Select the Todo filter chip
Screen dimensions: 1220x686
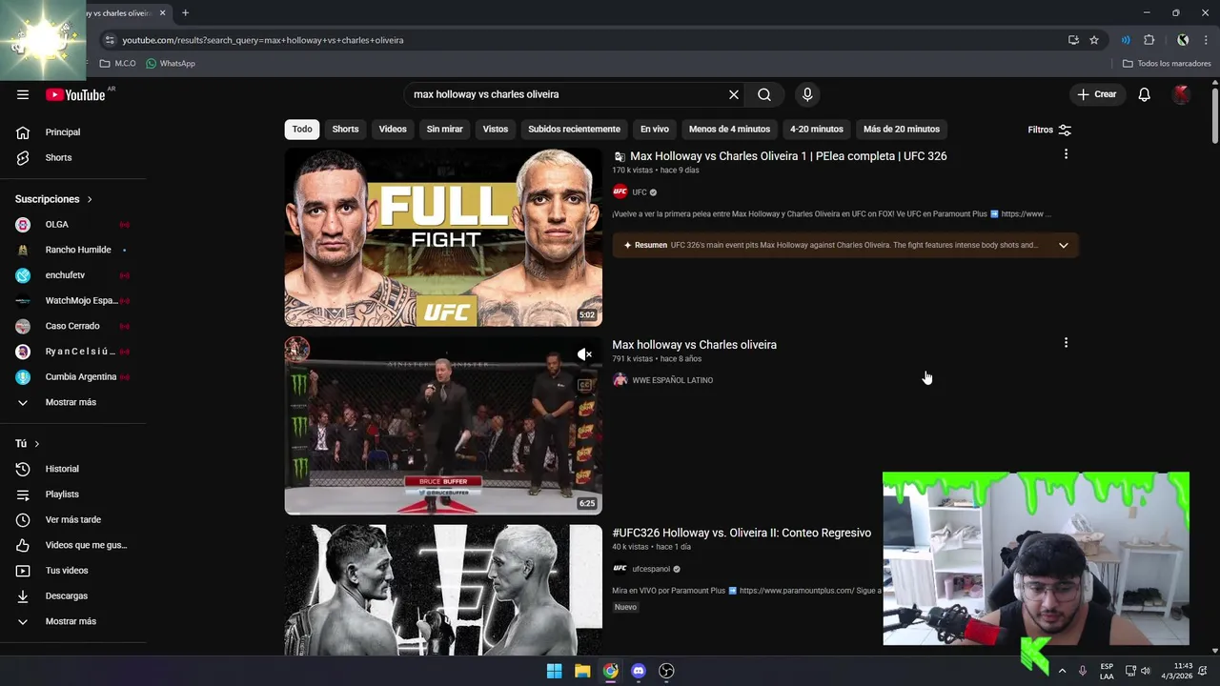point(302,129)
